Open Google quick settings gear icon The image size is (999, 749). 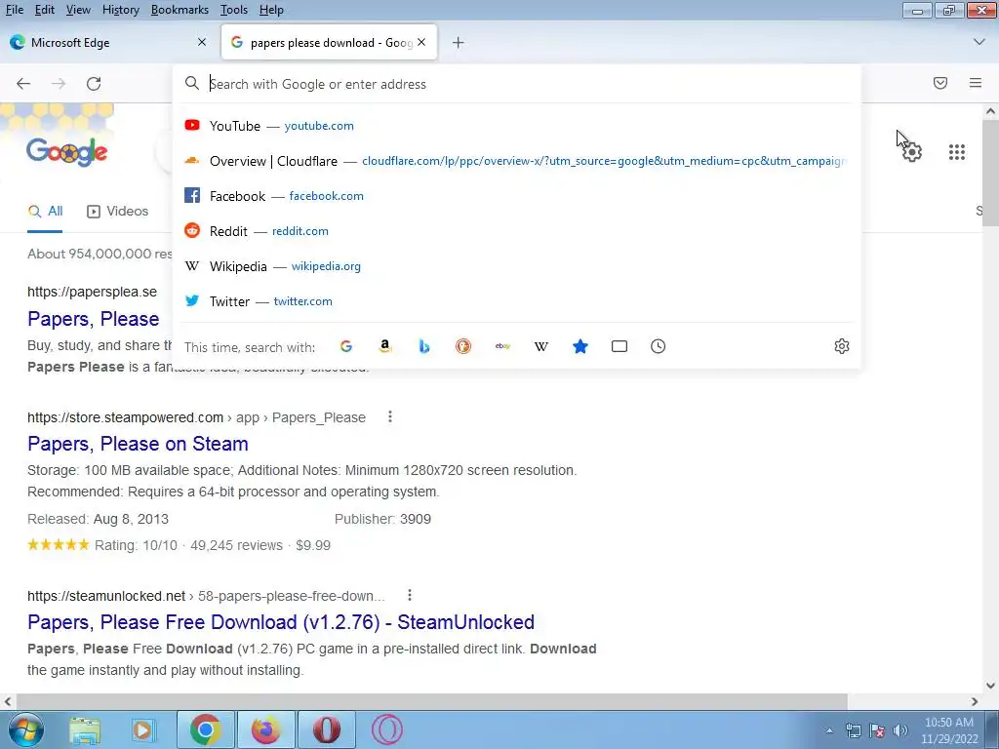click(x=912, y=152)
